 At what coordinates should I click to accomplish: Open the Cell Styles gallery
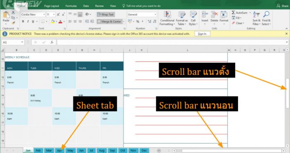coord(193,14)
